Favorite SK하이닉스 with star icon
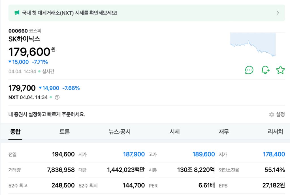 click(x=280, y=70)
